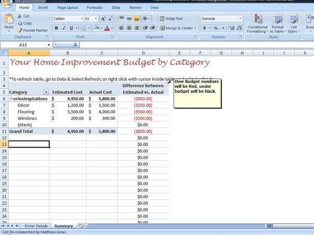Open the font size 11 dropdown
This screenshot has width=314, height=235.
(x=96, y=19)
